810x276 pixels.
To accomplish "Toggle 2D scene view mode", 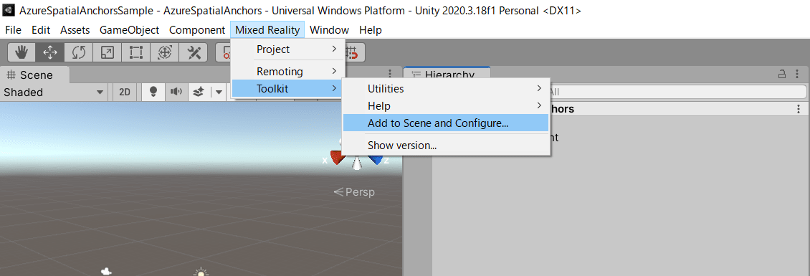I will [x=125, y=92].
